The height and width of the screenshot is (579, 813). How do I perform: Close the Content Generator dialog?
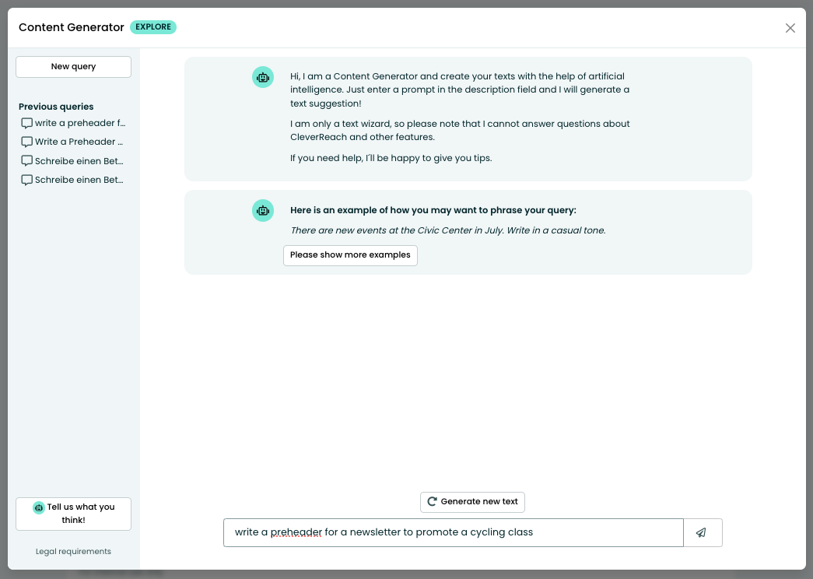pos(790,28)
